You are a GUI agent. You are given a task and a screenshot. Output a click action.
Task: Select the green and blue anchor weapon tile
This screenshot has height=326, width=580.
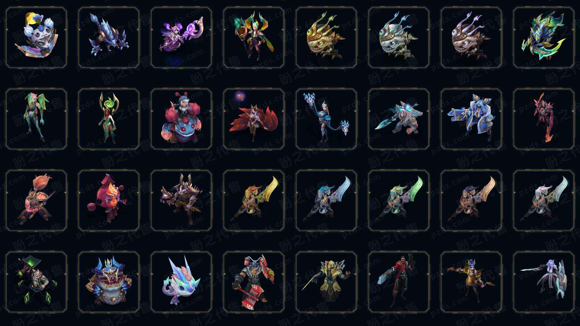pyautogui.click(x=544, y=37)
